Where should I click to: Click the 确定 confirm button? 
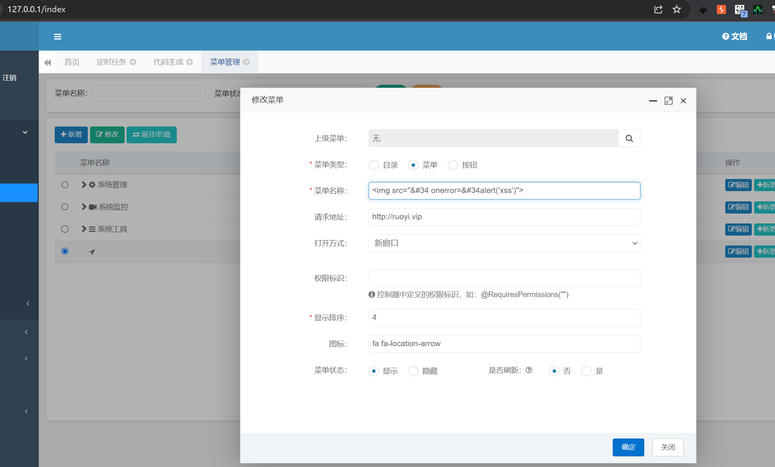pos(628,447)
